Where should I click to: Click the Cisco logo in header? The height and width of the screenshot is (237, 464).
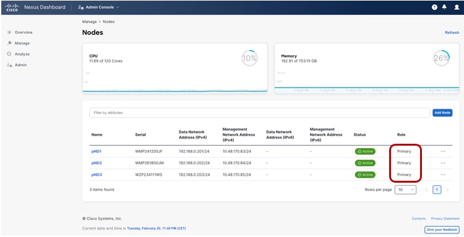tap(12, 7)
